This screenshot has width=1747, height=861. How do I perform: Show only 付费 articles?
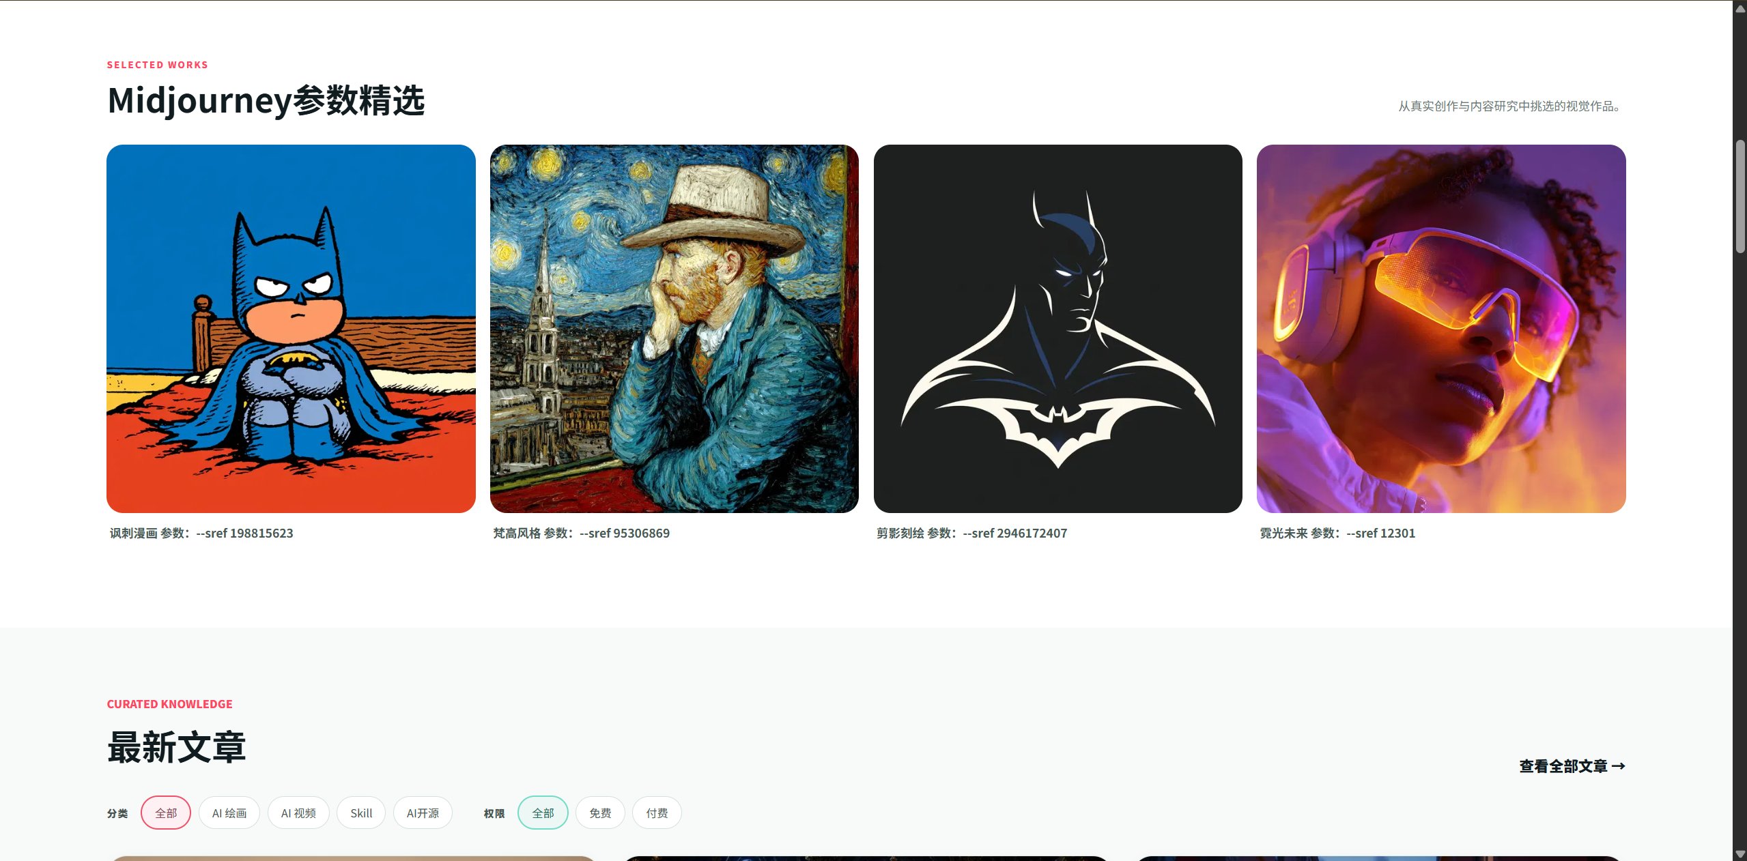(657, 813)
